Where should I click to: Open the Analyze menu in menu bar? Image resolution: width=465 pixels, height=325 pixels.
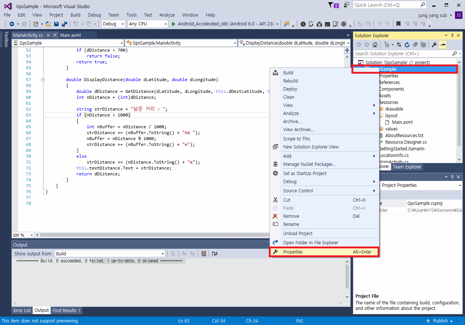pyautogui.click(x=167, y=15)
